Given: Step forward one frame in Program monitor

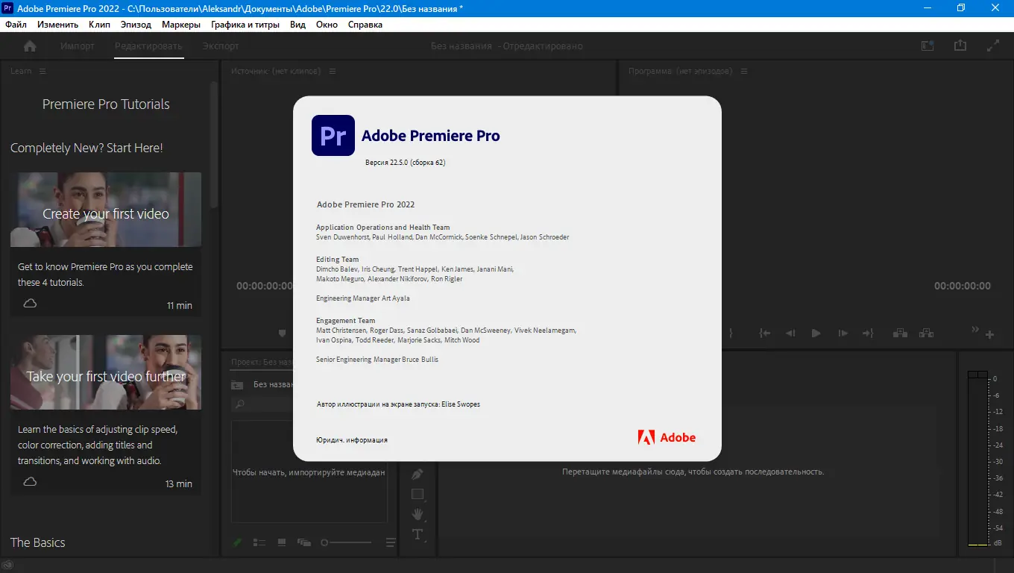Looking at the screenshot, I should [843, 334].
